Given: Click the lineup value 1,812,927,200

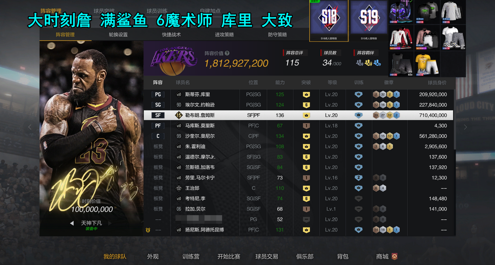Looking at the screenshot, I should 236,63.
